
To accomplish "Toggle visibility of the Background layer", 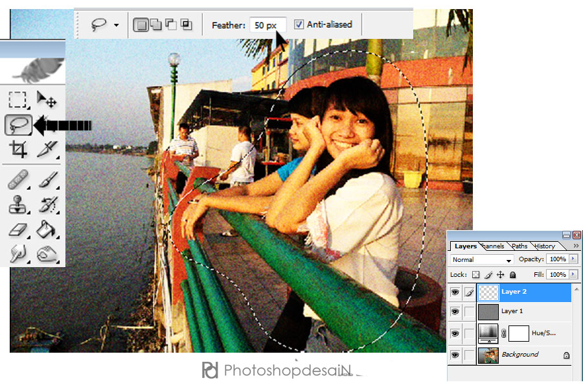I will [x=455, y=355].
